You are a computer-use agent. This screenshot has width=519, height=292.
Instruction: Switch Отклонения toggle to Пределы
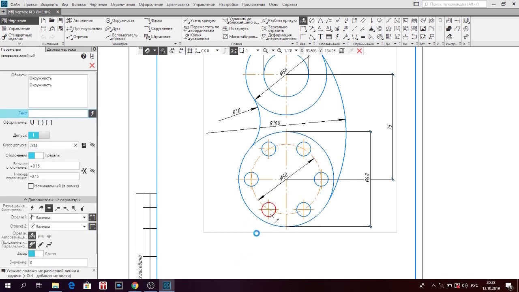point(36,155)
